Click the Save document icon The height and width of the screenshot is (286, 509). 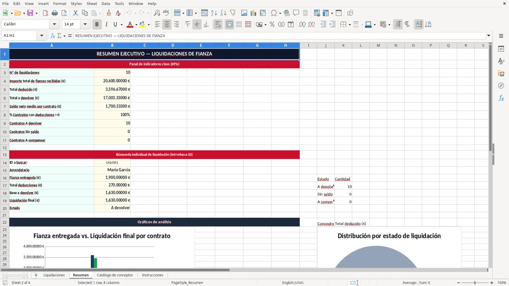pos(30,13)
